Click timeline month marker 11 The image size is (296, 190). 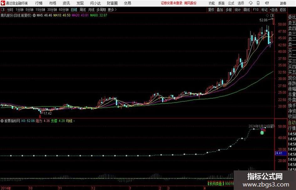click(60, 188)
